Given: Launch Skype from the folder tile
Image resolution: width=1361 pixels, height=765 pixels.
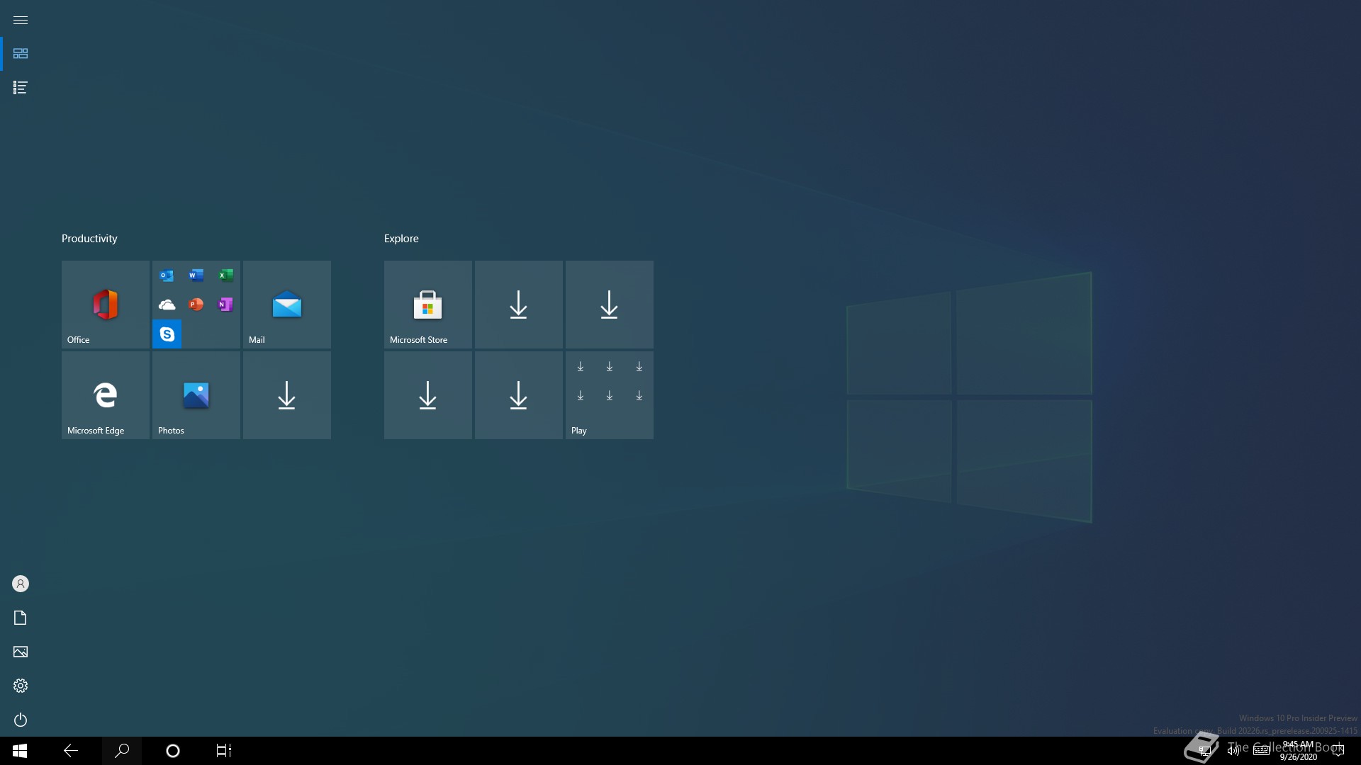Looking at the screenshot, I should click(167, 334).
